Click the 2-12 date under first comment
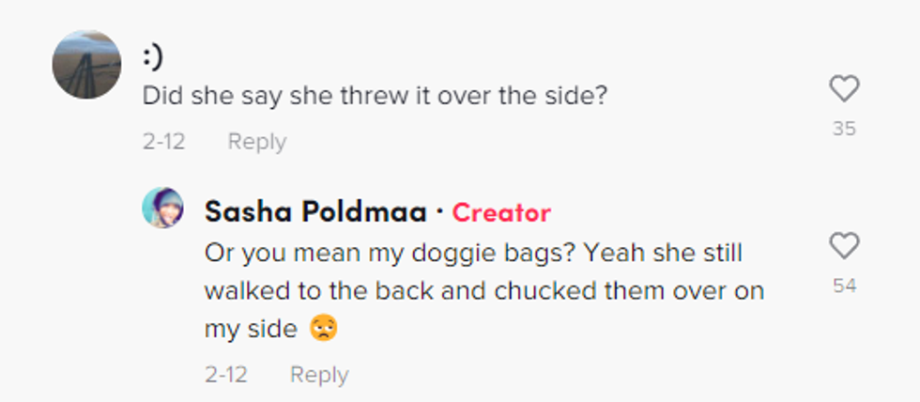The image size is (920, 402). point(163,142)
